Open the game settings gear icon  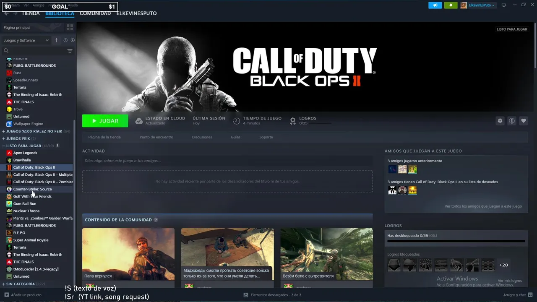click(500, 121)
